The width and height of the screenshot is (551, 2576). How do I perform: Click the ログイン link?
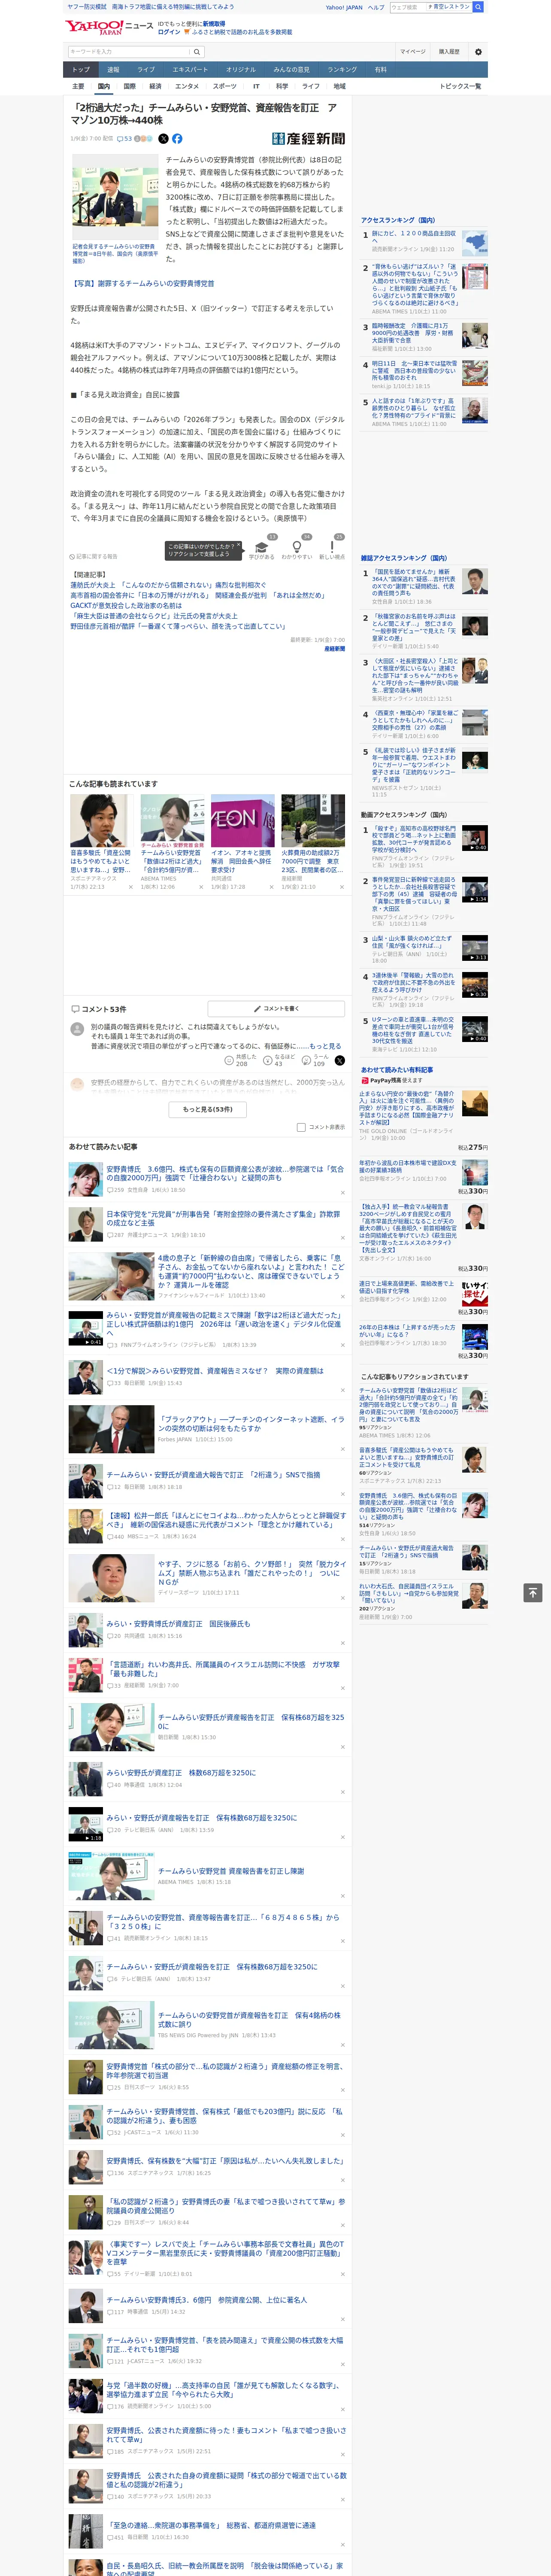click(x=169, y=32)
